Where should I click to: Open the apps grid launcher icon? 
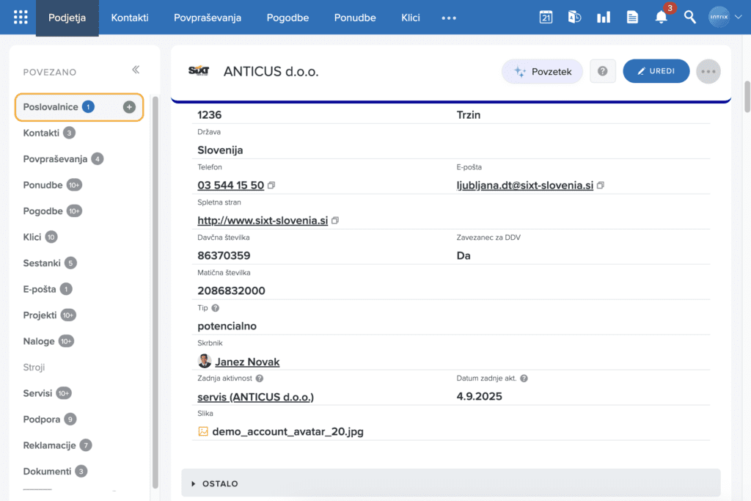(x=21, y=18)
